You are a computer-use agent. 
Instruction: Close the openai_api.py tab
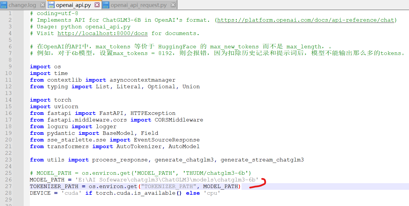tap(97, 5)
